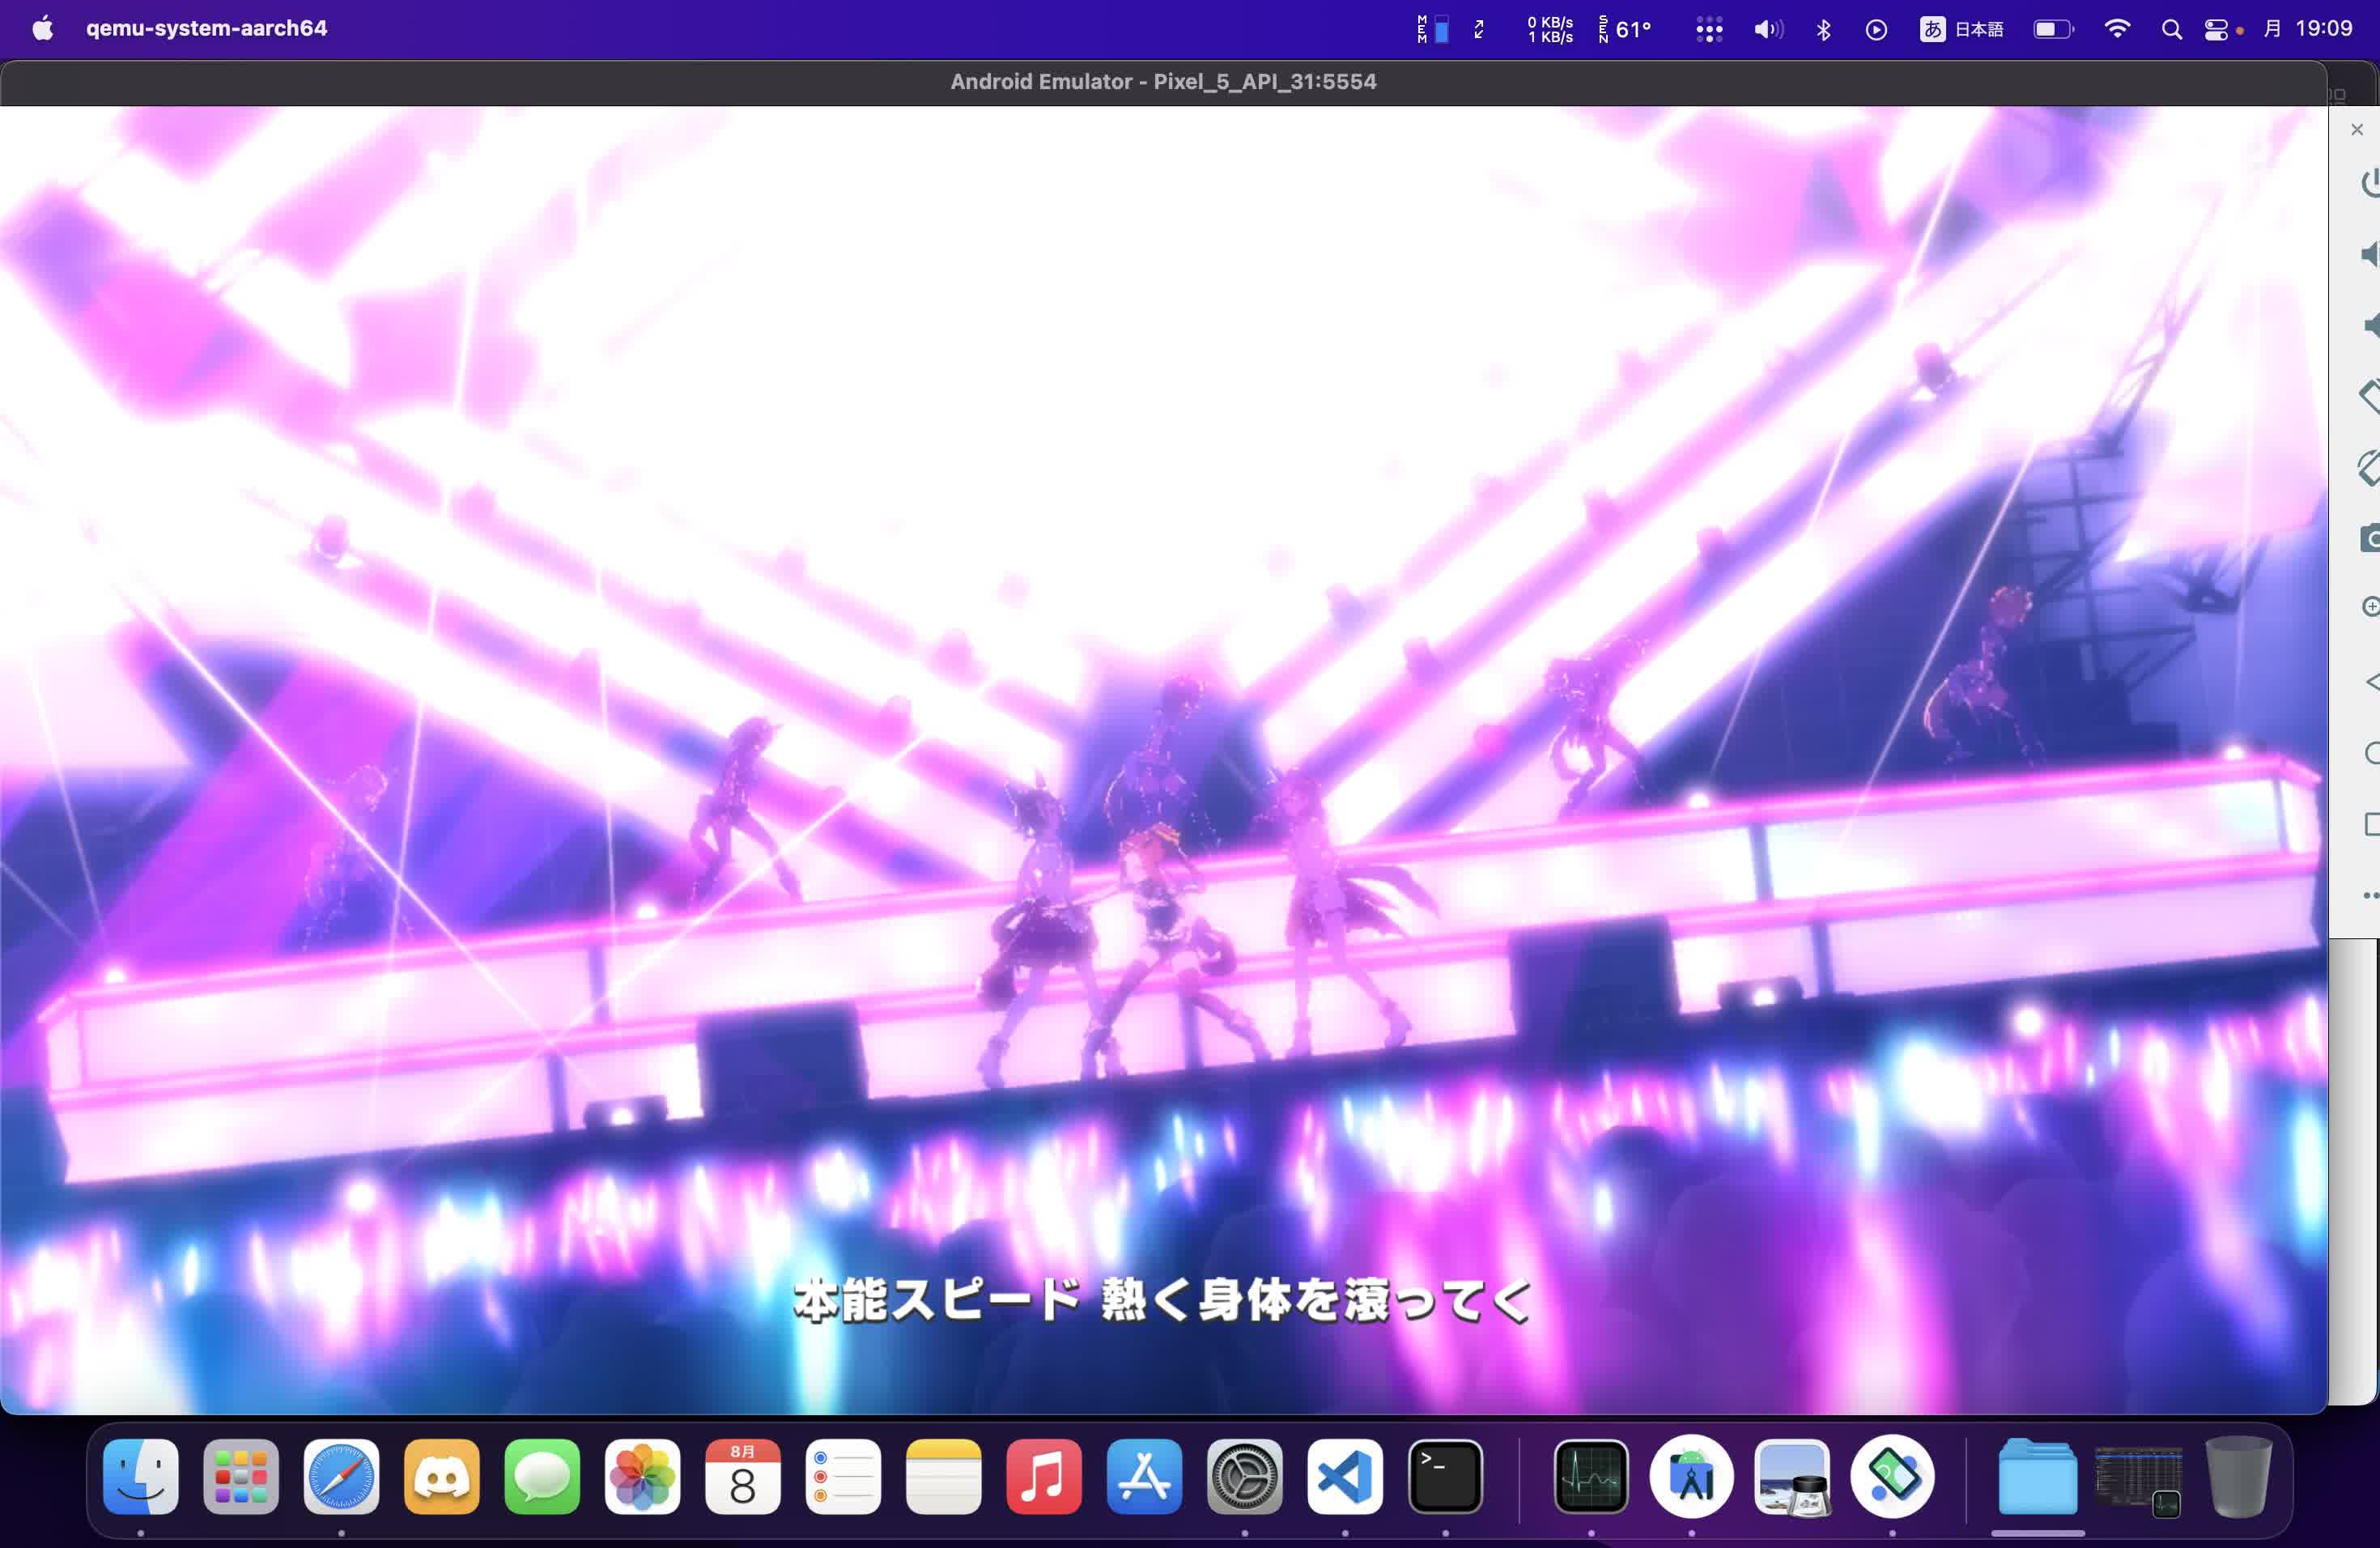
Task: Open the Apple menu
Action: [42, 28]
